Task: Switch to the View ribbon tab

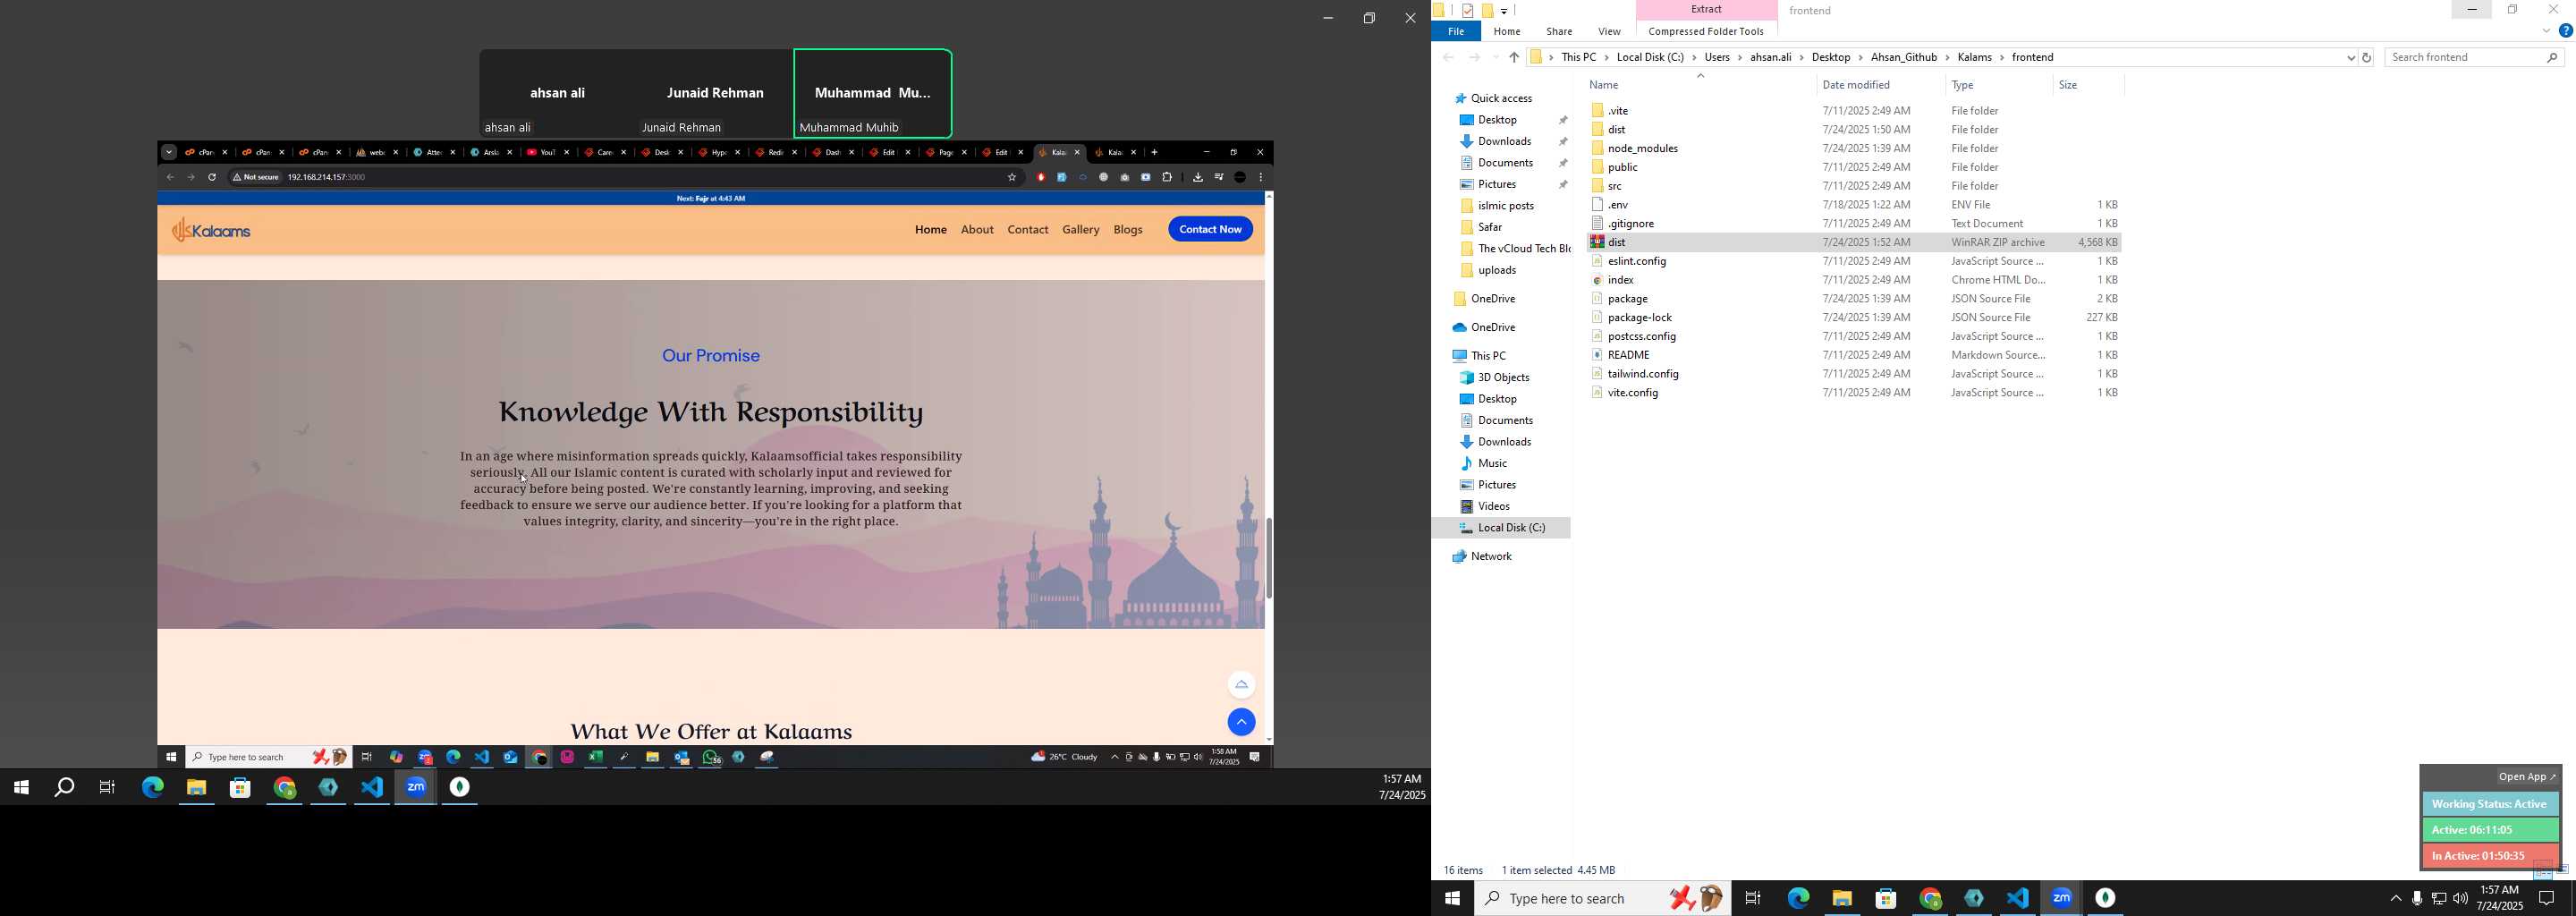Action: 1609,32
